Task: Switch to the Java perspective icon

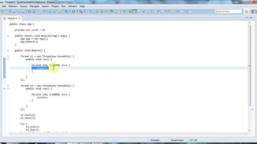Action: click(x=254, y=12)
